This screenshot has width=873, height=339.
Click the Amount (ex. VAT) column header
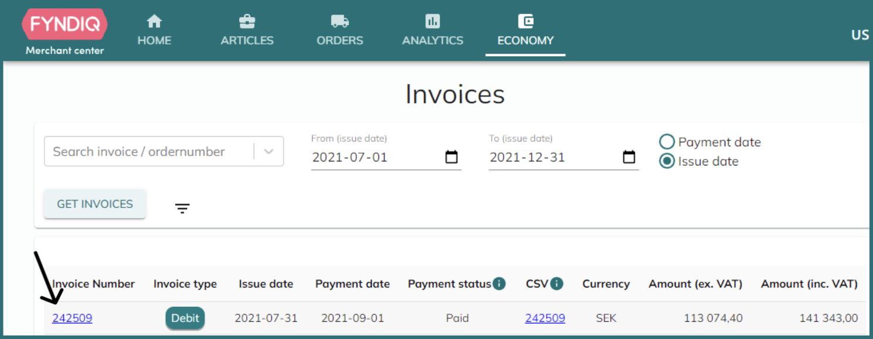pyautogui.click(x=695, y=284)
